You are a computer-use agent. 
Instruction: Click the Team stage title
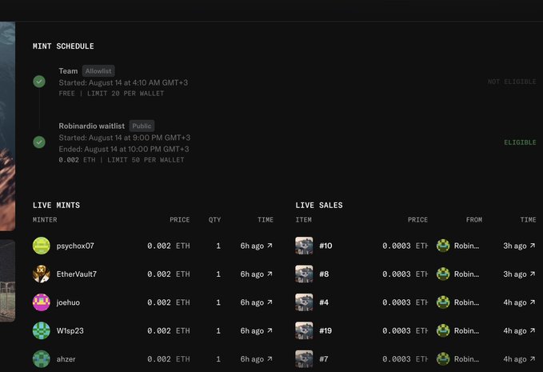(x=68, y=71)
